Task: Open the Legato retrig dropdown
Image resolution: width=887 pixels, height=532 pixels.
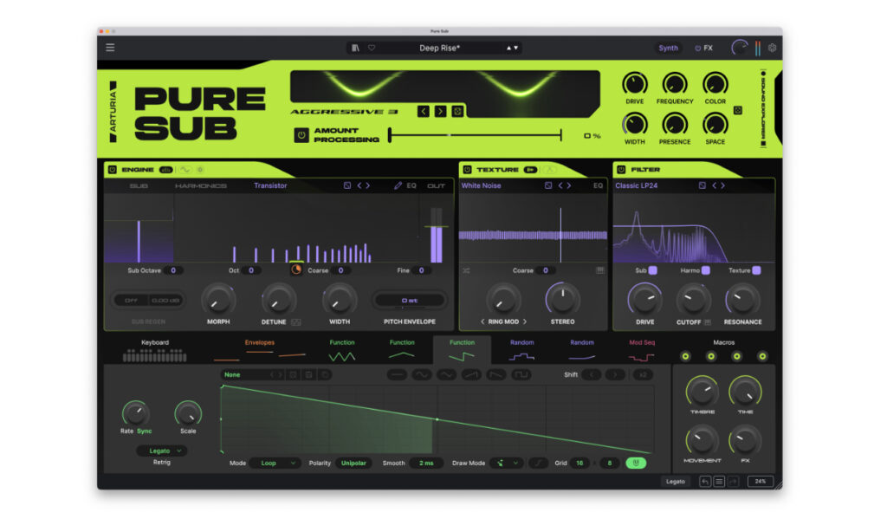Action: pos(162,451)
